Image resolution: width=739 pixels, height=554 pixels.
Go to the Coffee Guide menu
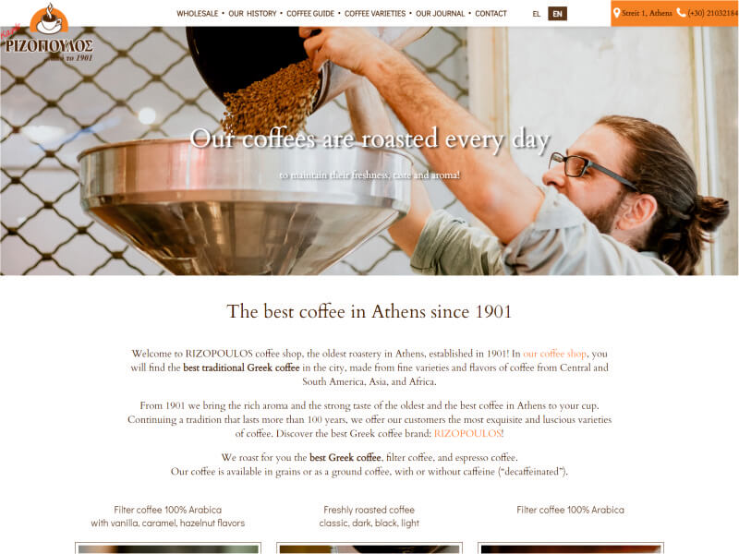point(310,14)
